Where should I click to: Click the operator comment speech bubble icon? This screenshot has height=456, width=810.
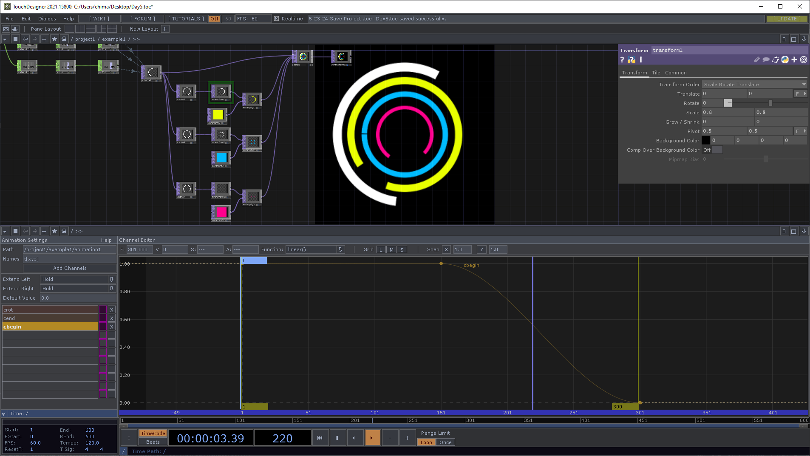pos(766,60)
